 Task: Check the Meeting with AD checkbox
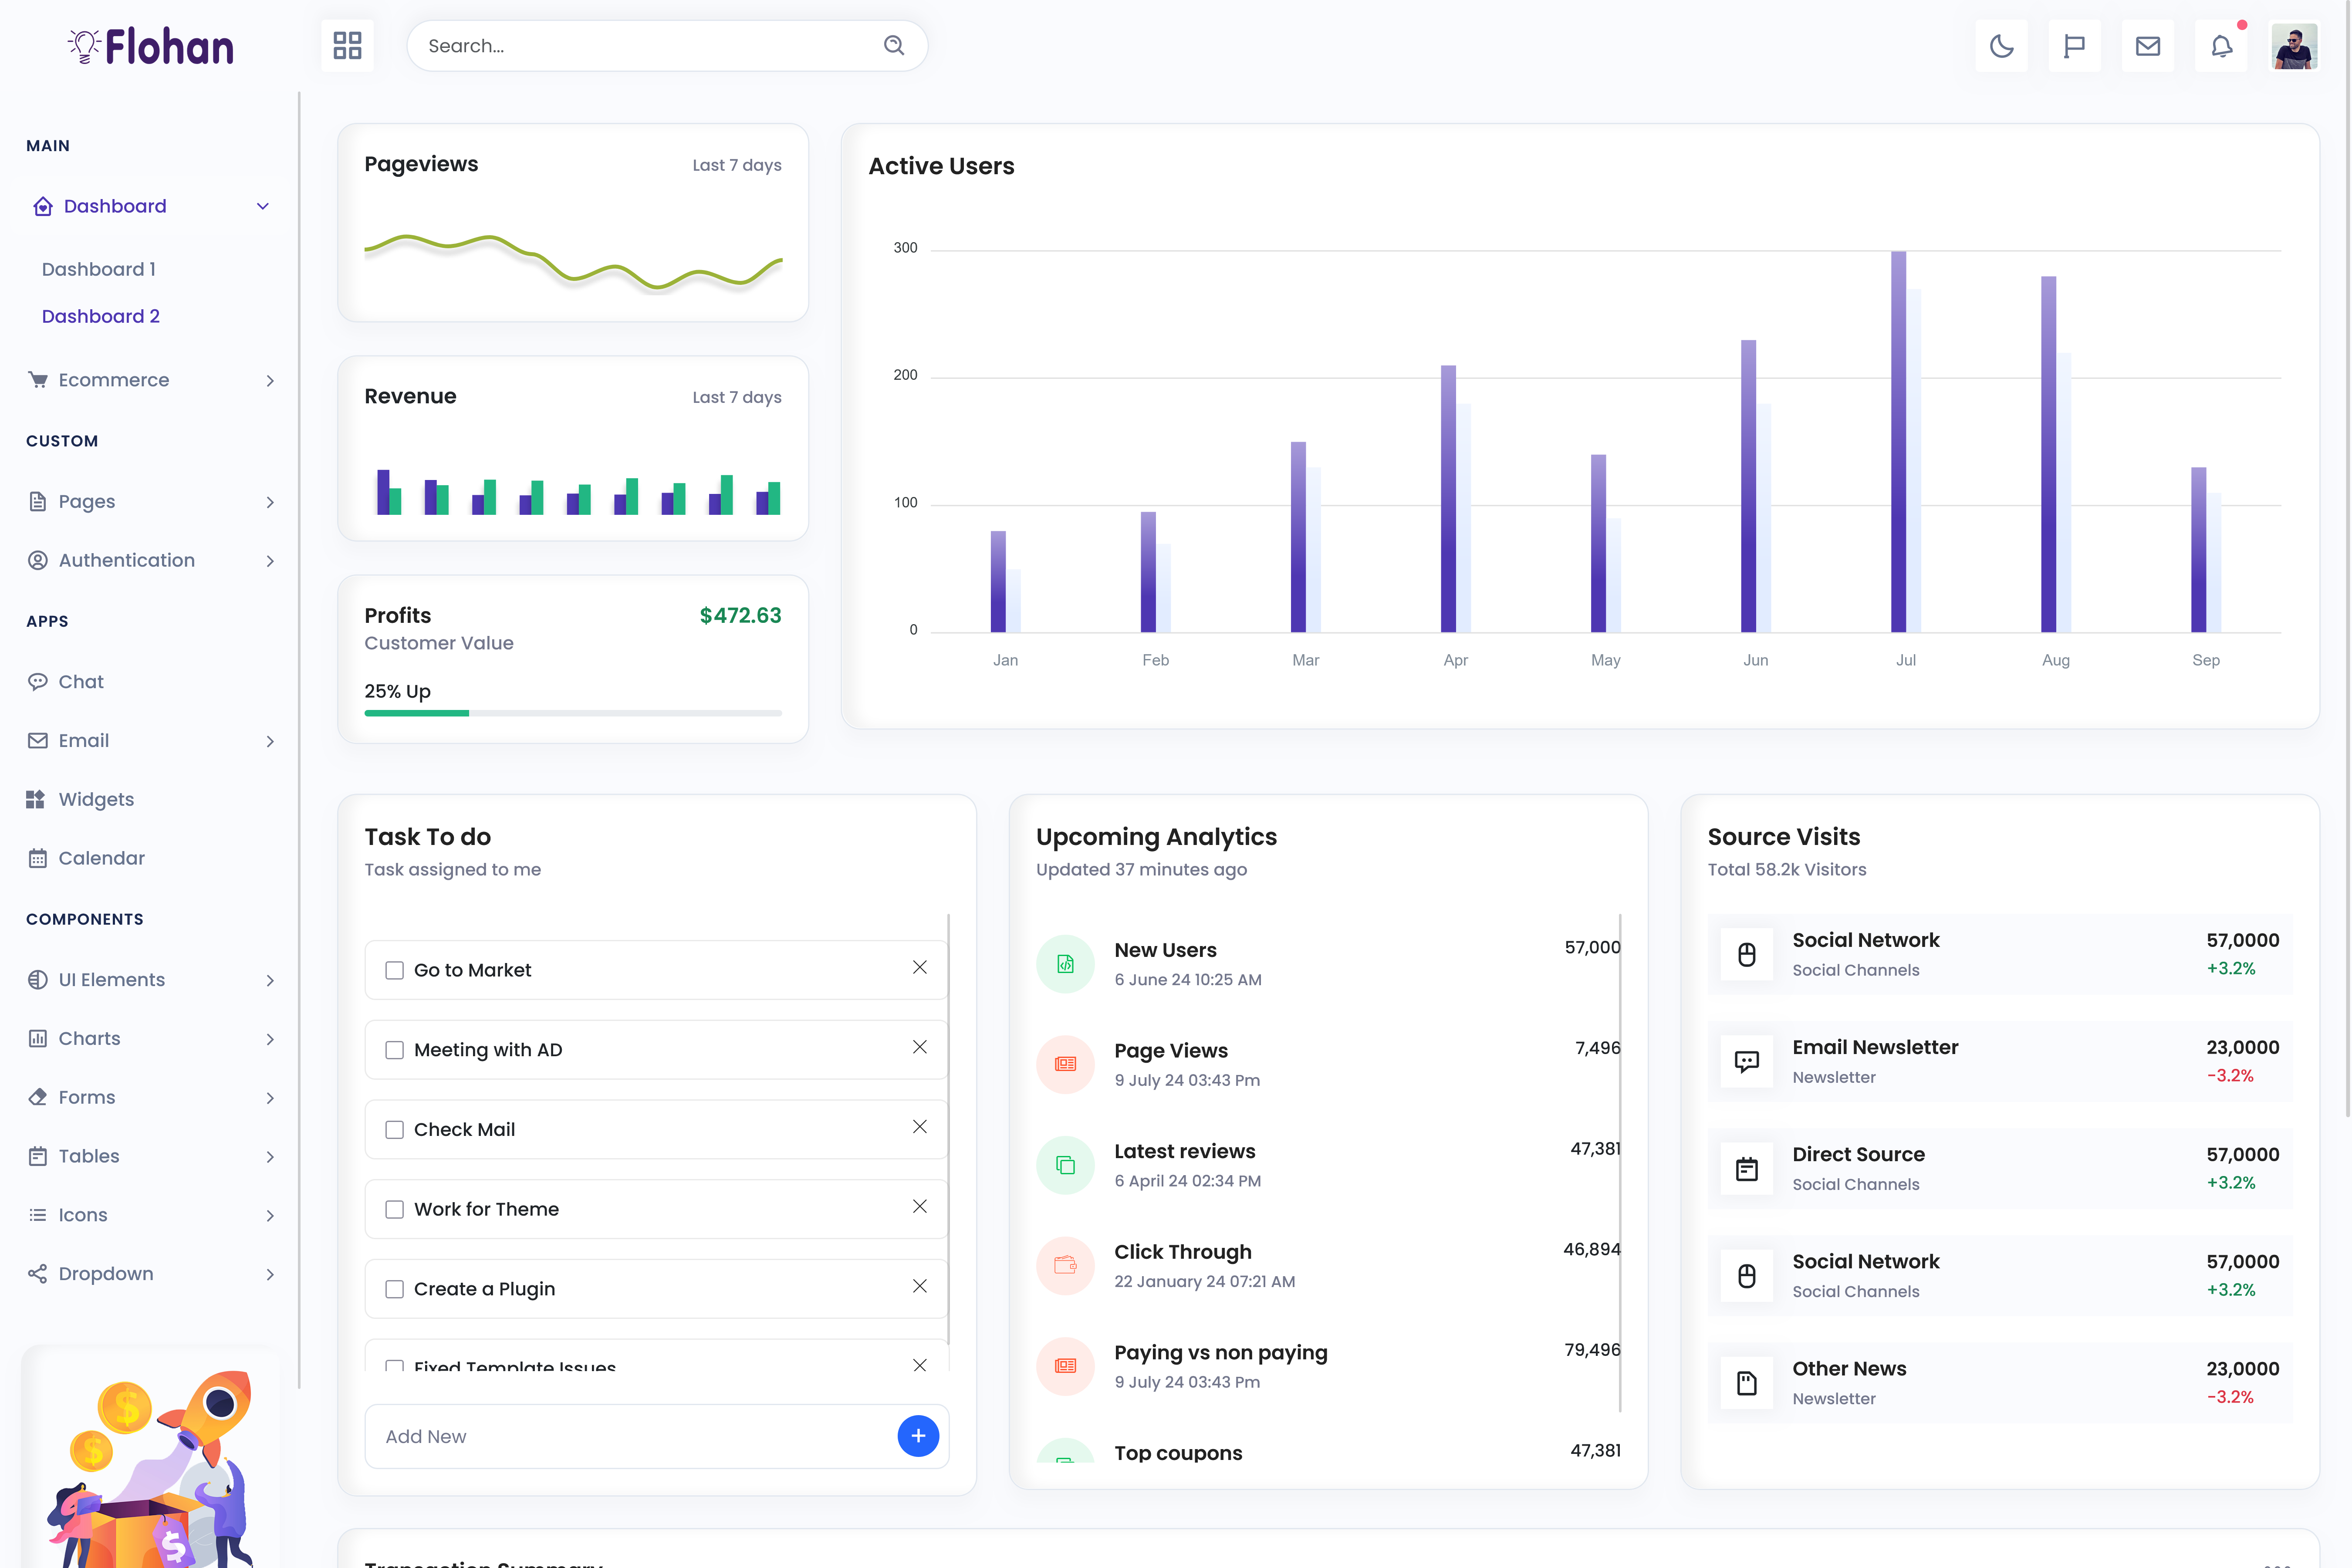click(x=395, y=1050)
